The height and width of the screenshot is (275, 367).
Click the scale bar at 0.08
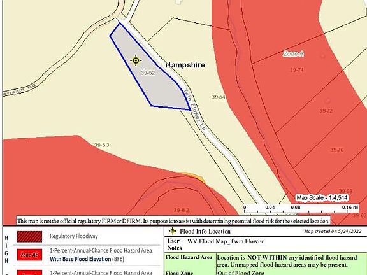click(x=296, y=207)
